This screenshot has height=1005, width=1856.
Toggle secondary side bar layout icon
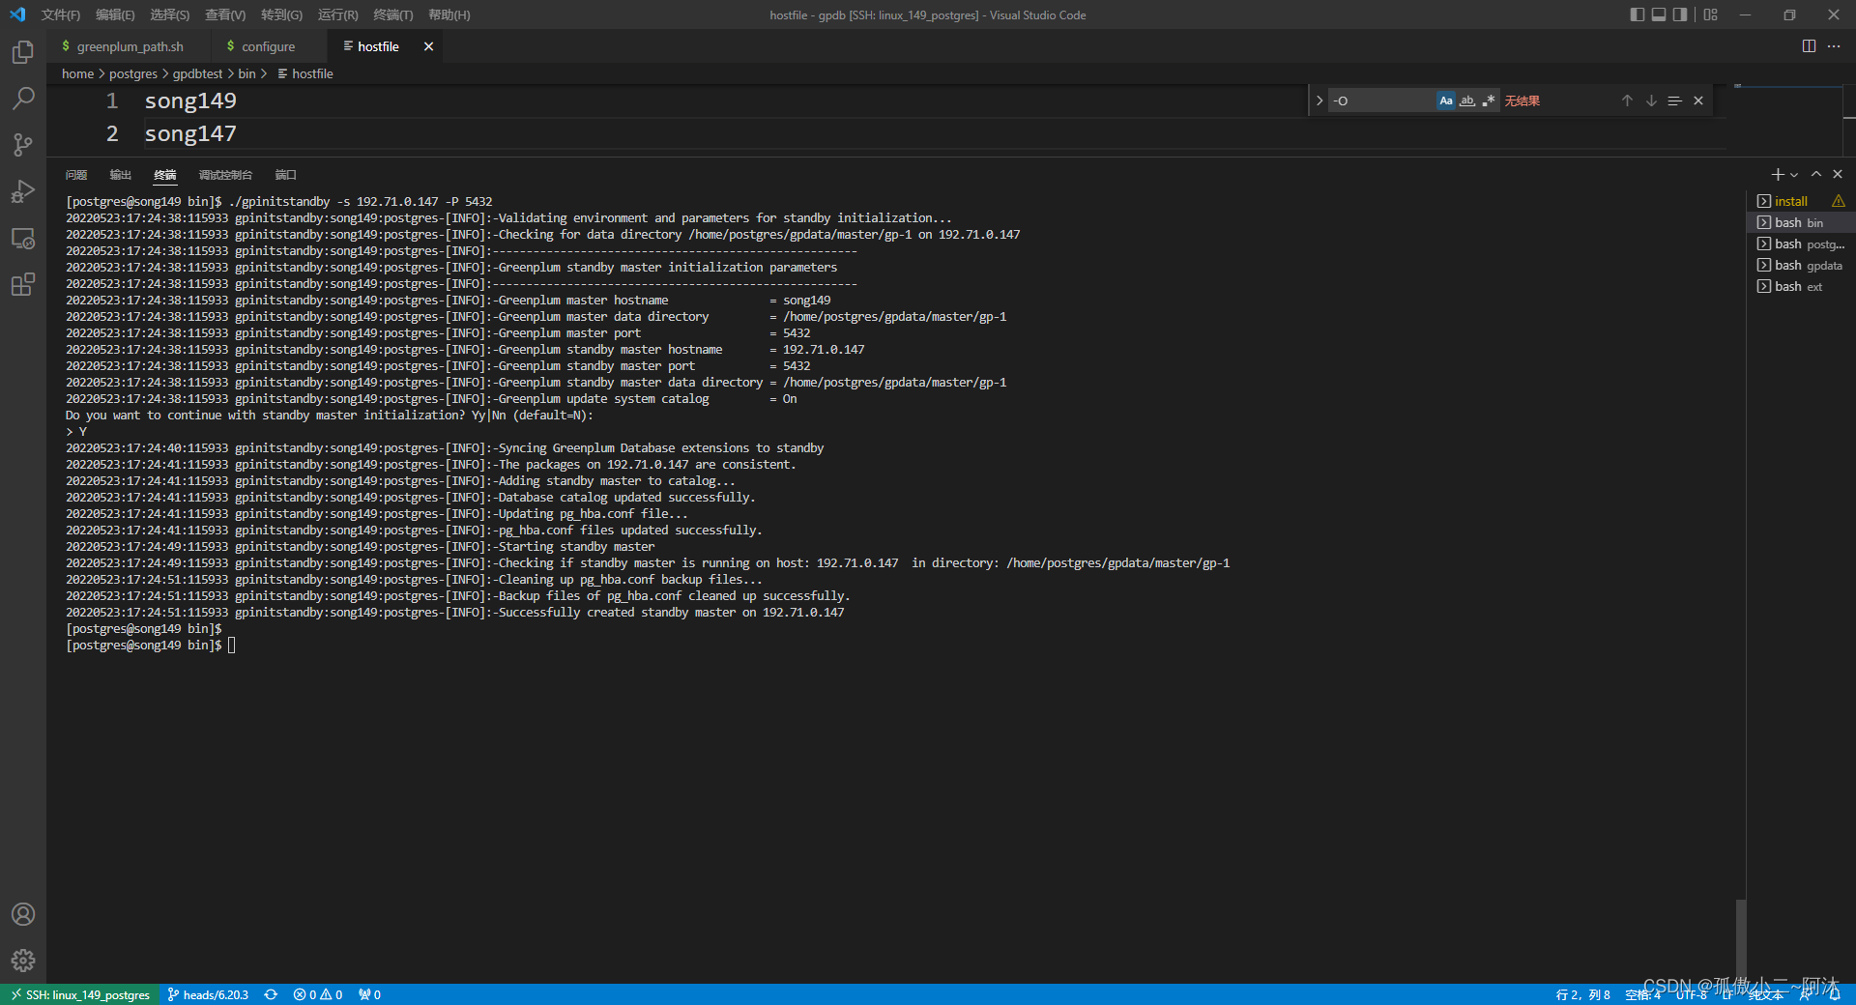(1680, 14)
